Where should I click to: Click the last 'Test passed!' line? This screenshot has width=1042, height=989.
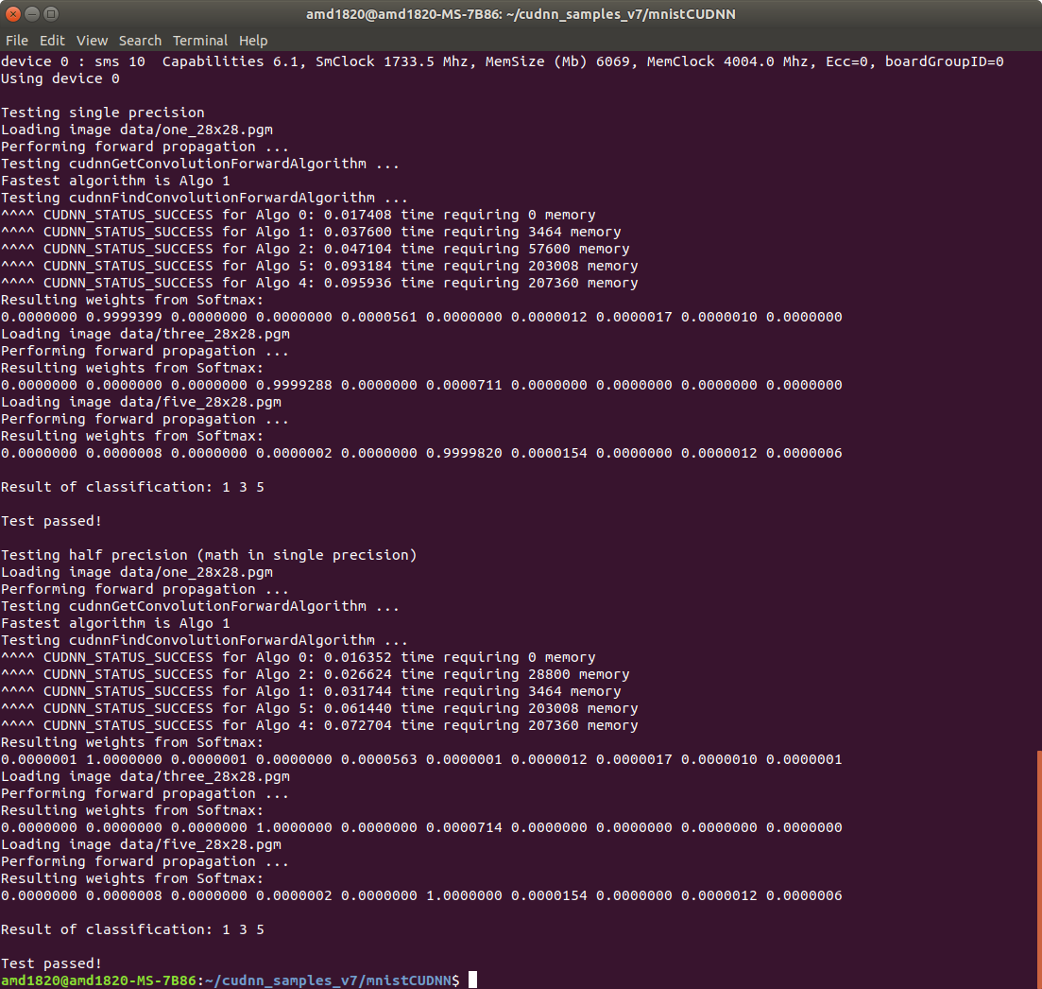[51, 963]
